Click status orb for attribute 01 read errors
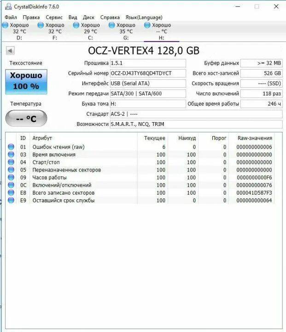Screen dimensions: 286x332 (11, 147)
